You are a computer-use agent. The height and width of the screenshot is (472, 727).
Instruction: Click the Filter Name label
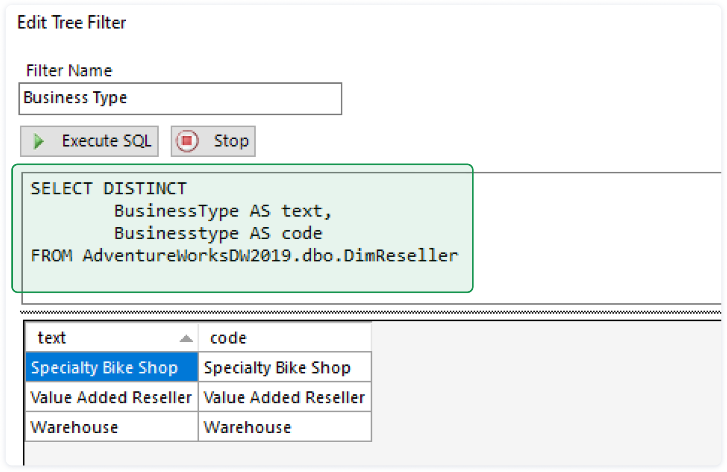(69, 71)
